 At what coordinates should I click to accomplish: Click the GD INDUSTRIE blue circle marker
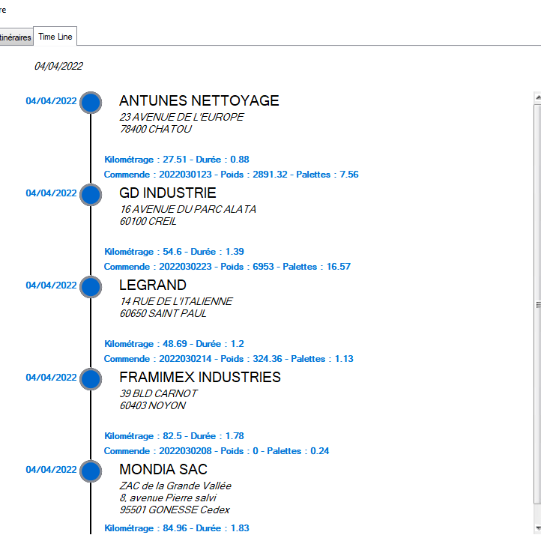coord(91,194)
